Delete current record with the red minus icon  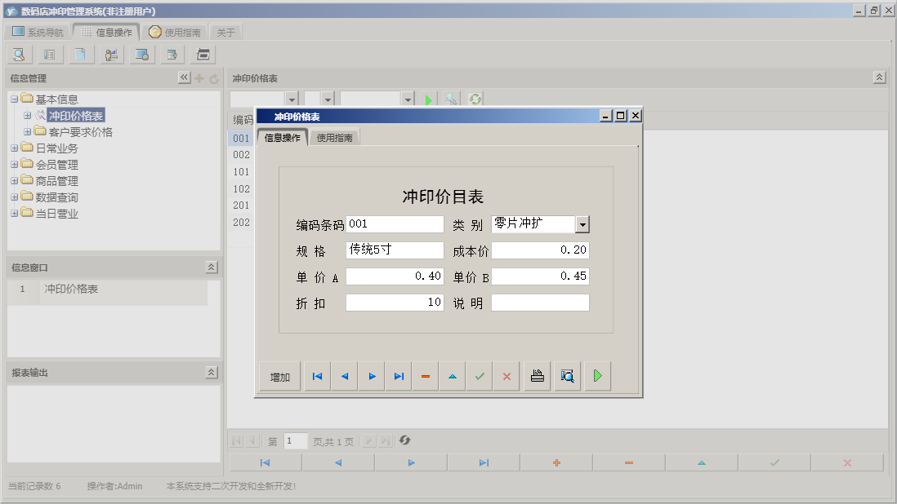(x=426, y=375)
